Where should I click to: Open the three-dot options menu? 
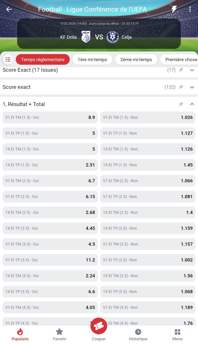coord(190,10)
